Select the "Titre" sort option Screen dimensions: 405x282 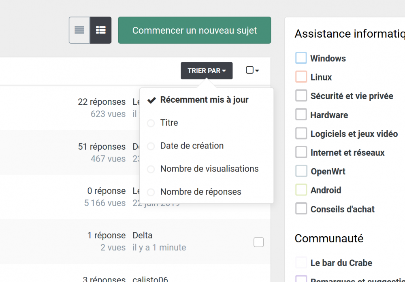[169, 123]
